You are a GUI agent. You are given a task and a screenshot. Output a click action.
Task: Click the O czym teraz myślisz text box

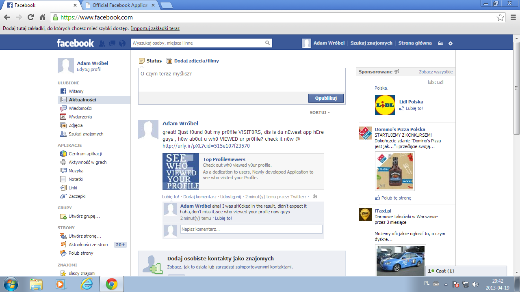[x=242, y=79]
